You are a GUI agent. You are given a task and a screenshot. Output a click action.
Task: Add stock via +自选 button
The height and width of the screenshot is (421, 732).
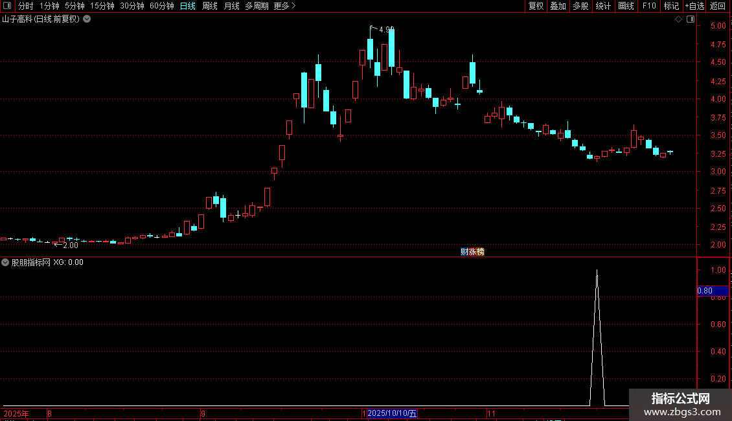[694, 6]
